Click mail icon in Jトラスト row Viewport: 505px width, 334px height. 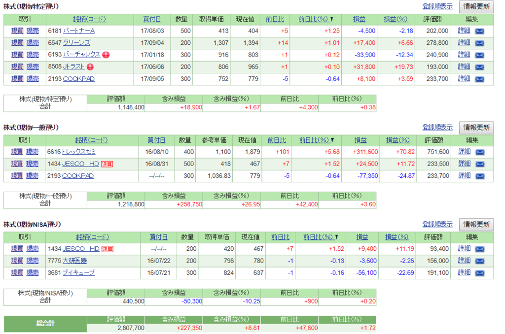(479, 67)
